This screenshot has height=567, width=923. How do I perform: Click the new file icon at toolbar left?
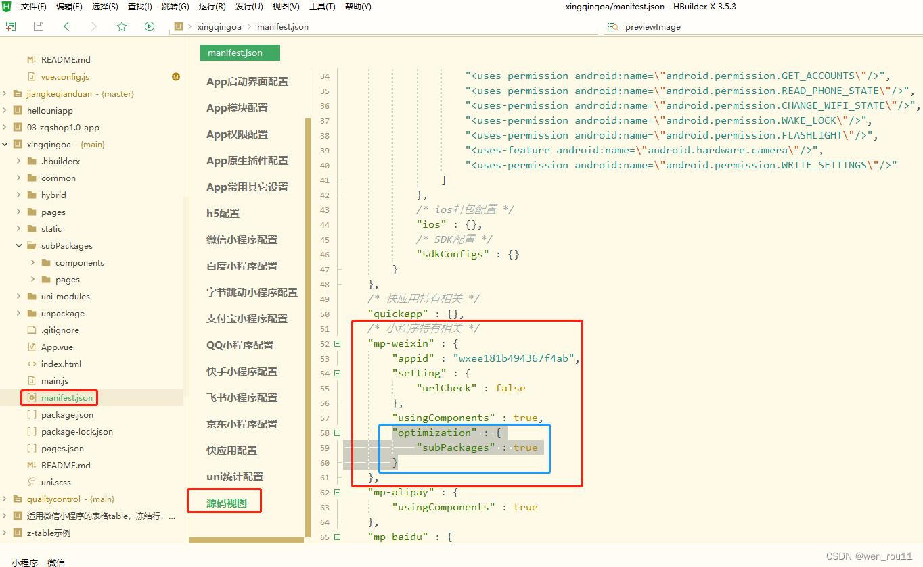click(11, 26)
